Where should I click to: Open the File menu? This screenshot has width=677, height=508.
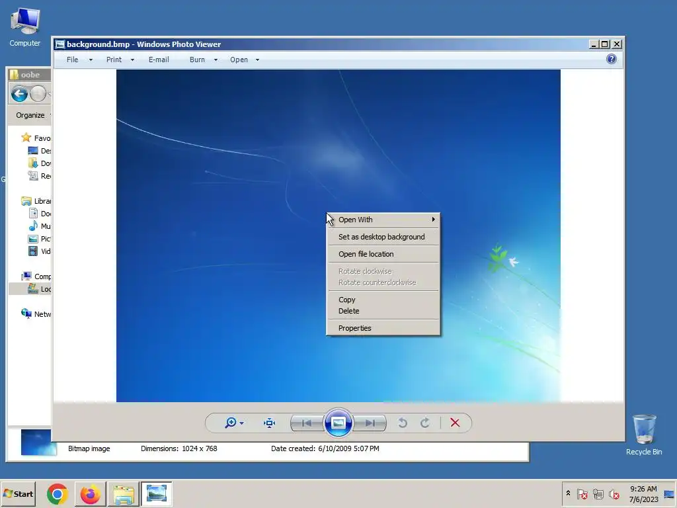click(73, 60)
